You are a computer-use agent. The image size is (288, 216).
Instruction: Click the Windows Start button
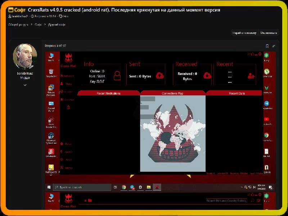[x=49, y=187]
